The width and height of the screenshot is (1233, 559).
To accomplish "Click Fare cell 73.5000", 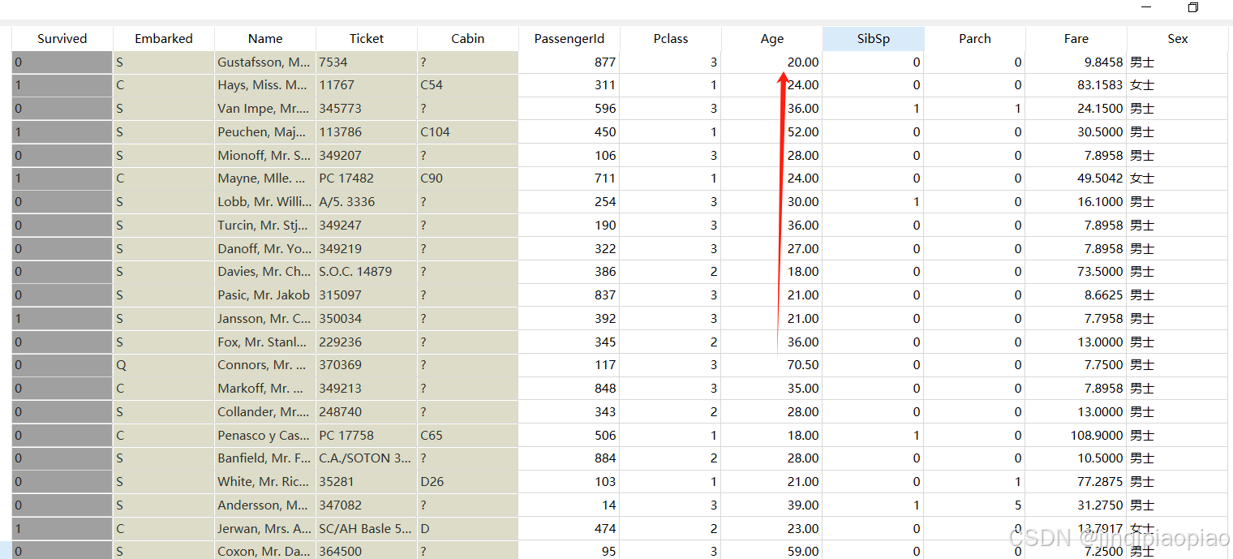I will pyautogui.click(x=1076, y=272).
